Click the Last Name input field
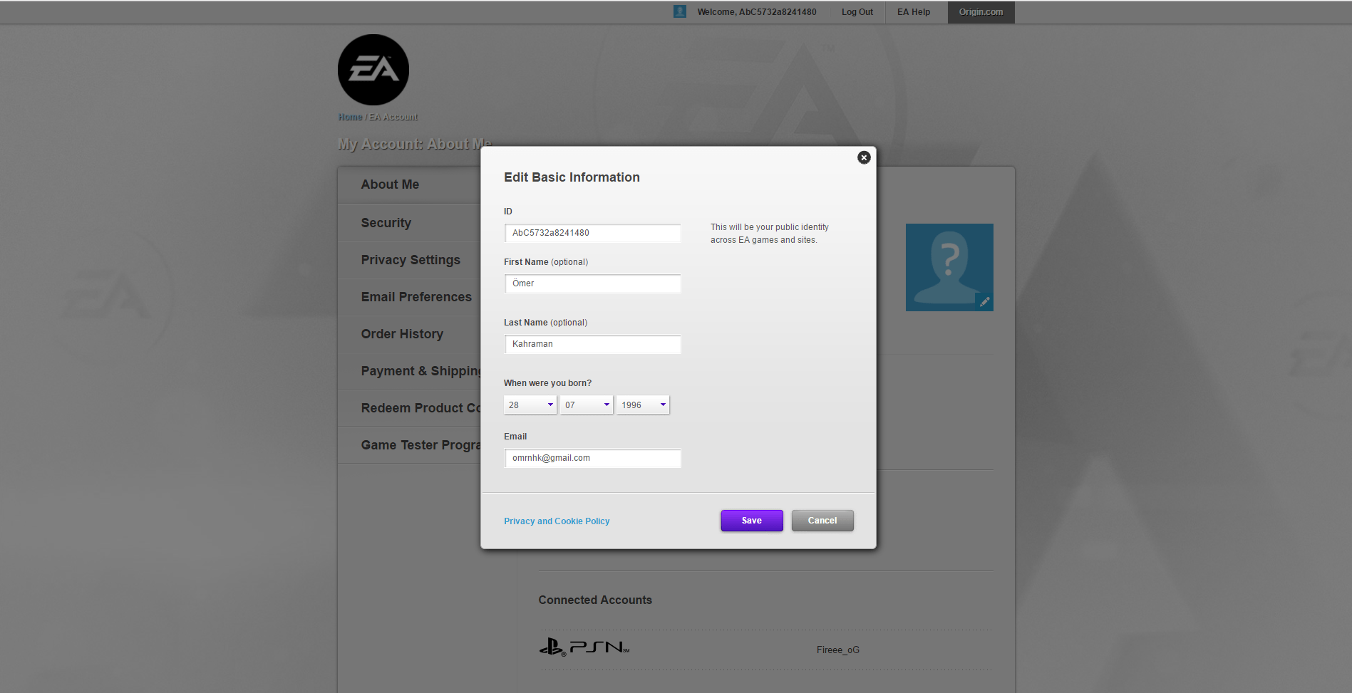1352x693 pixels. coord(592,344)
